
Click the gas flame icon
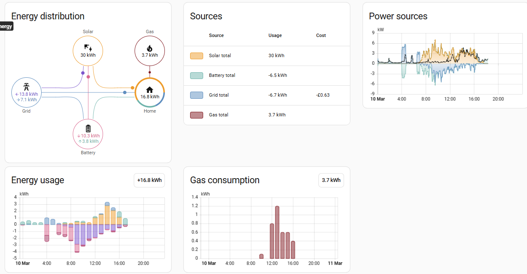coord(149,48)
